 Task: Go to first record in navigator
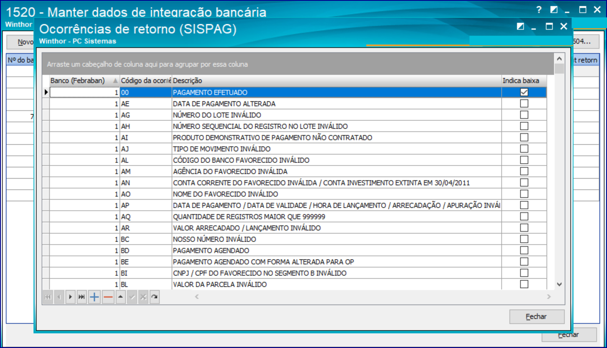[48, 297]
